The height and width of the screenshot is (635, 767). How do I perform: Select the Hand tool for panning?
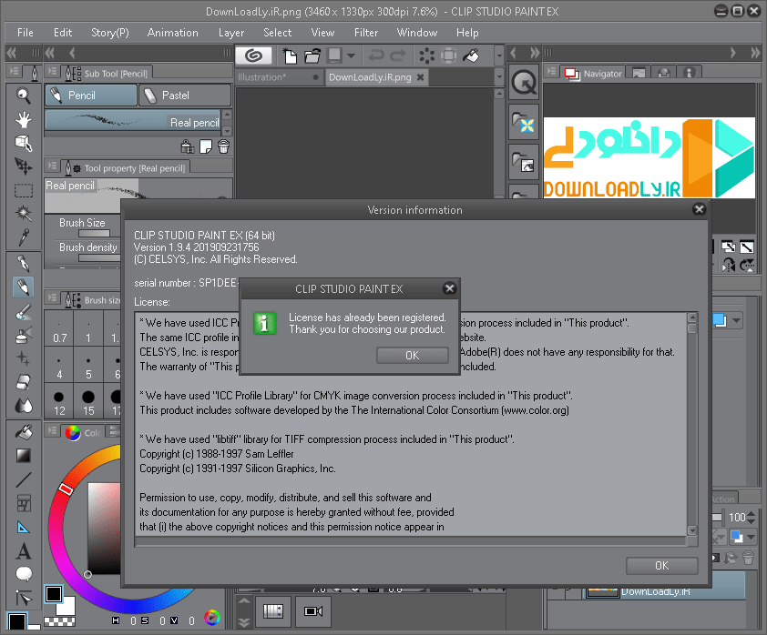point(24,118)
